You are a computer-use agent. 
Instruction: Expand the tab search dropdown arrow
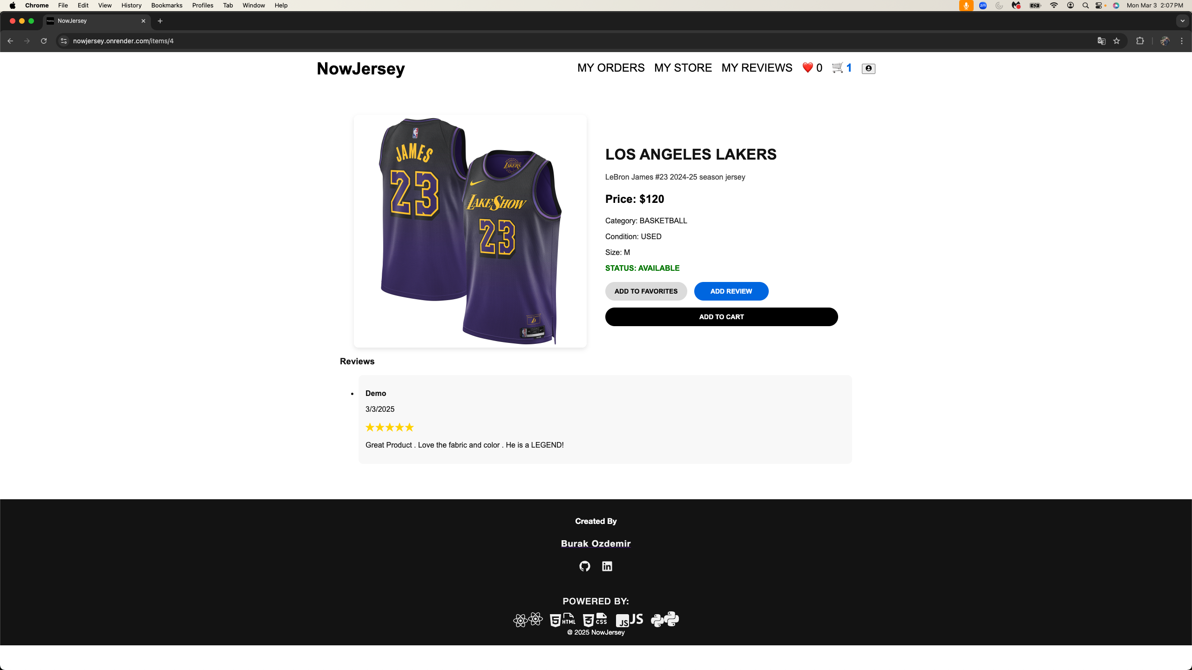(1182, 21)
